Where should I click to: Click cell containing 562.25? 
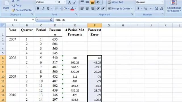click(x=75, y=63)
